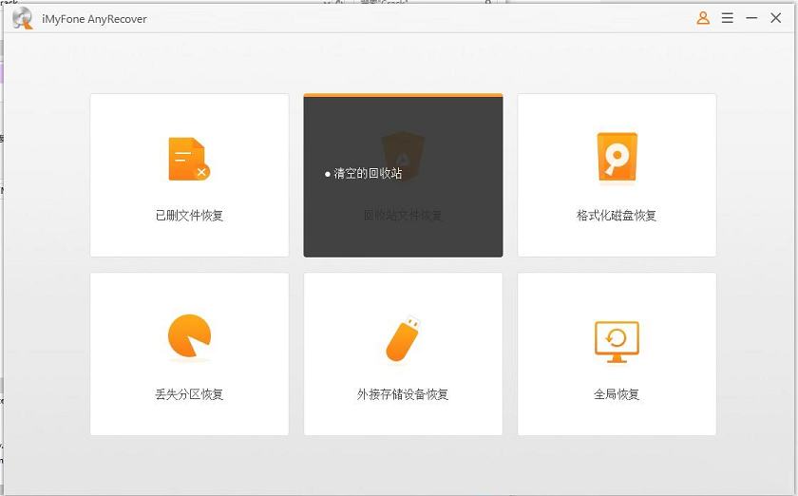Click the orange bar atop the highlighted card
The width and height of the screenshot is (798, 496).
click(x=403, y=95)
